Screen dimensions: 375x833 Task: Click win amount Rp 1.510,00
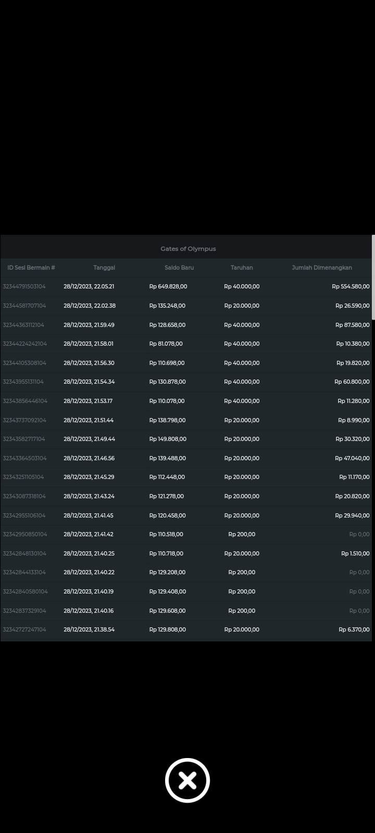point(355,553)
